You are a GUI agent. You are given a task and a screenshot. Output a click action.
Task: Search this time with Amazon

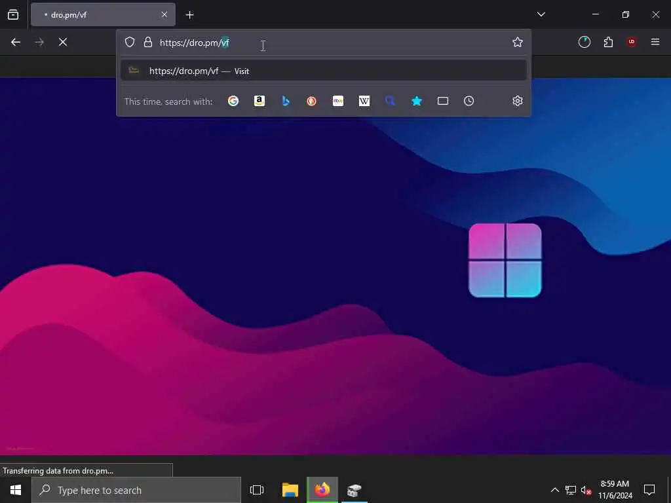(259, 101)
